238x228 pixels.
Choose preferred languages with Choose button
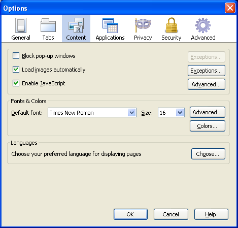click(x=208, y=154)
